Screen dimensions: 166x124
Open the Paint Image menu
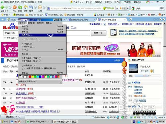tap(49, 23)
